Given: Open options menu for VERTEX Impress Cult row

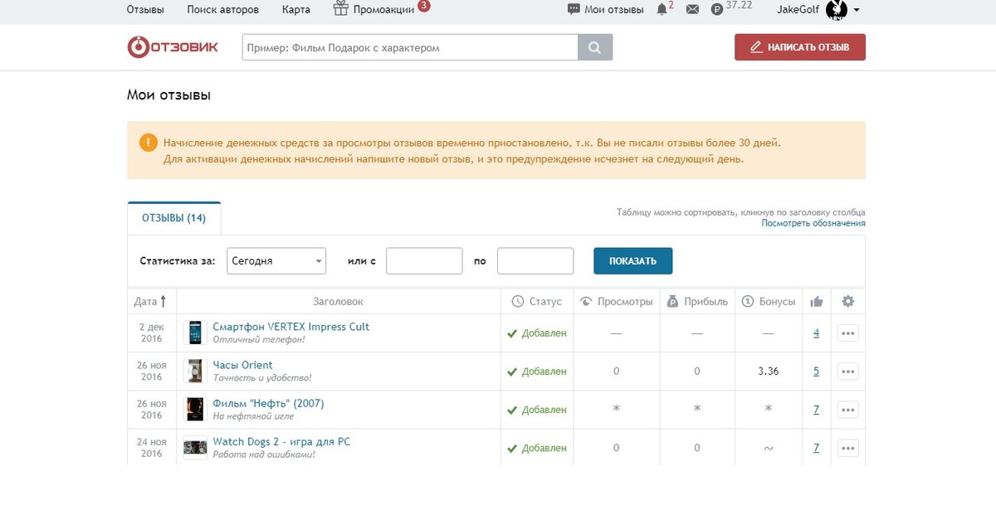Looking at the screenshot, I should [x=847, y=333].
